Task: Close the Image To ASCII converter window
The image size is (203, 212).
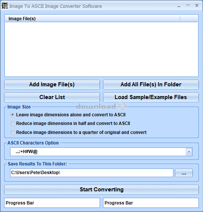Action: 197,6
